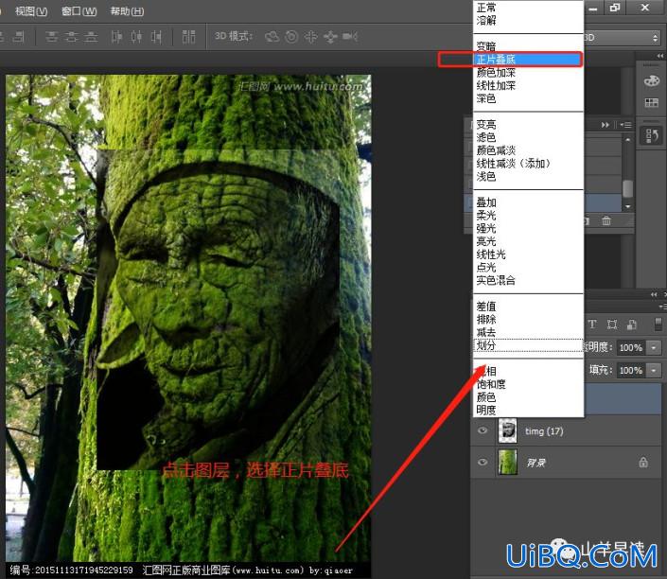Click the 不透明度 value field
667x579 pixels.
(x=631, y=347)
